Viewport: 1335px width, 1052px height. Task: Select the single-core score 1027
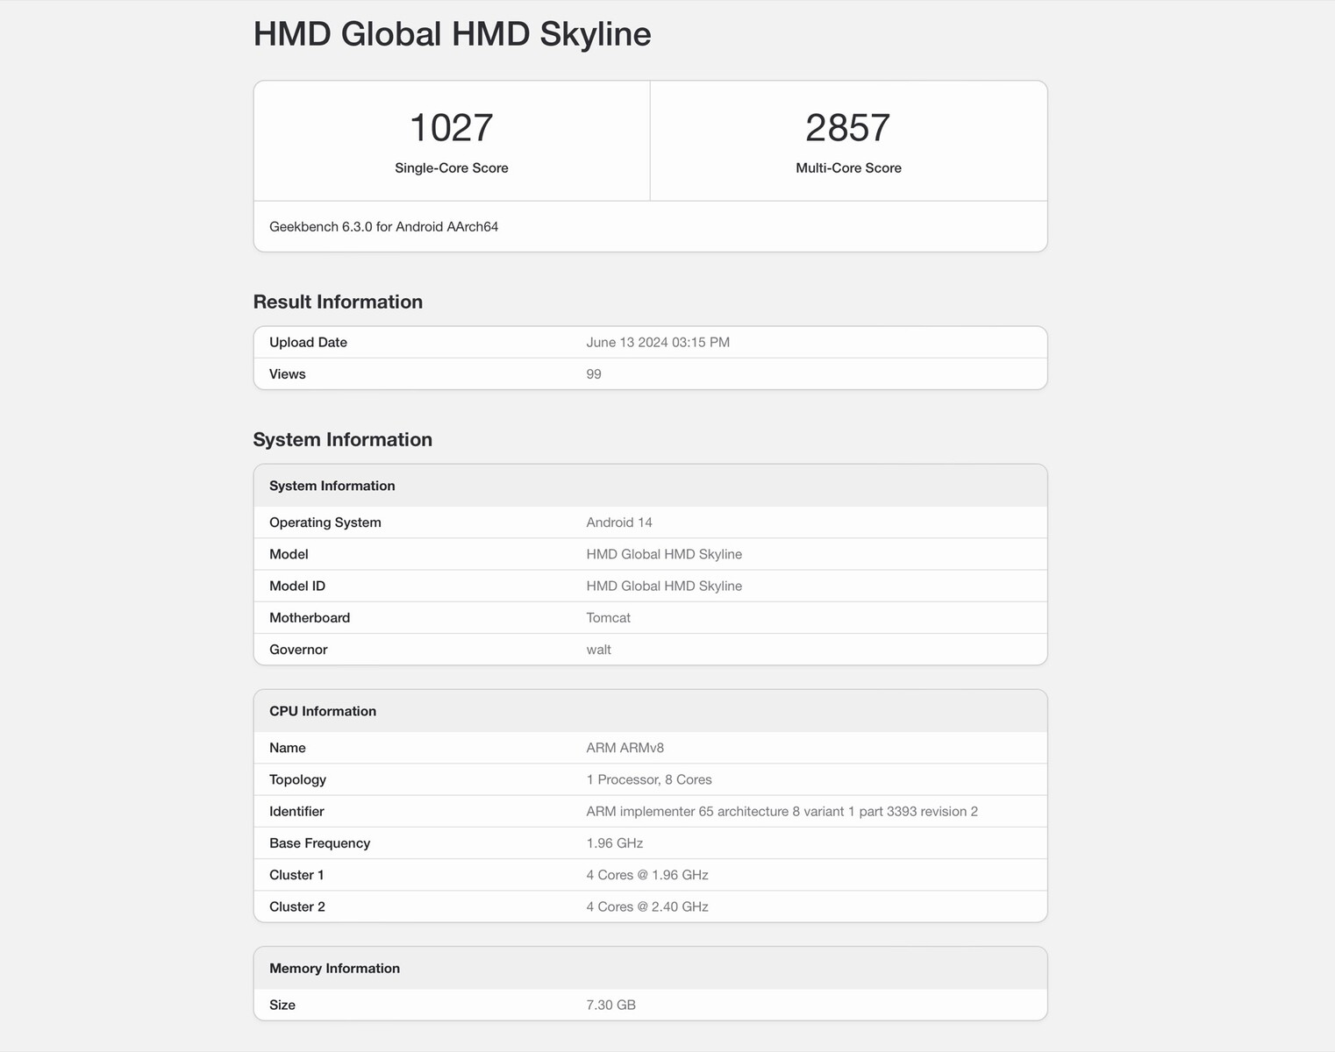tap(452, 127)
